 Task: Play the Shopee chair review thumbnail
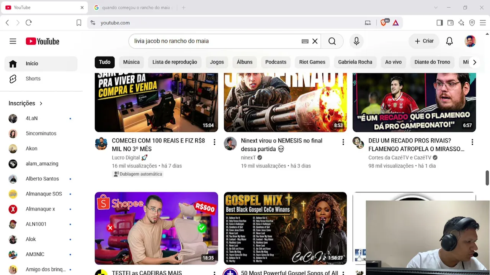click(156, 228)
